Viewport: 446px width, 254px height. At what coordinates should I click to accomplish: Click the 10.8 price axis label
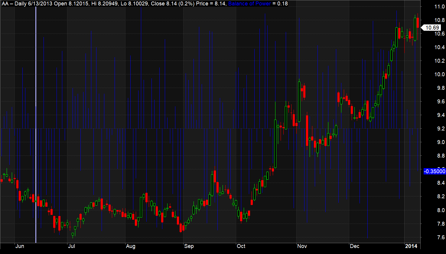click(440, 20)
